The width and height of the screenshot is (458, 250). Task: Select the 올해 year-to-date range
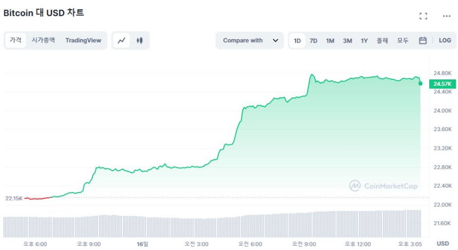tap(382, 41)
